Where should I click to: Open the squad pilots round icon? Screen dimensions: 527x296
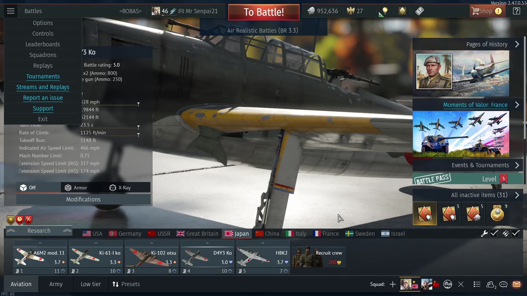[x=448, y=284]
